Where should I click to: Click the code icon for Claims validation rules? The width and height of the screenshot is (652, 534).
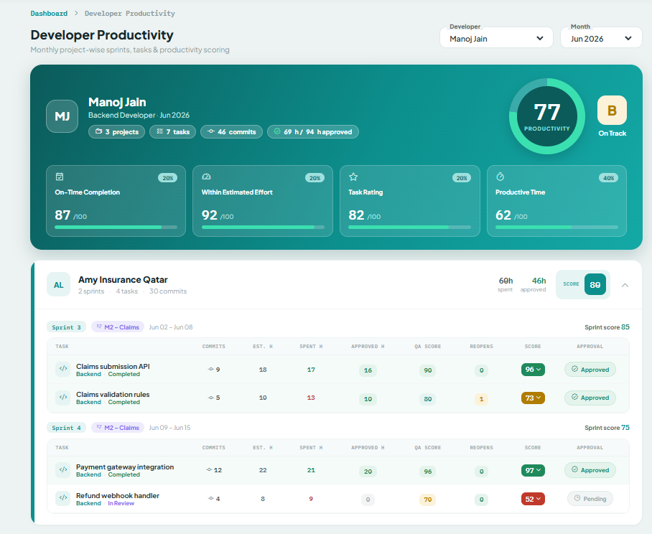tap(62, 397)
